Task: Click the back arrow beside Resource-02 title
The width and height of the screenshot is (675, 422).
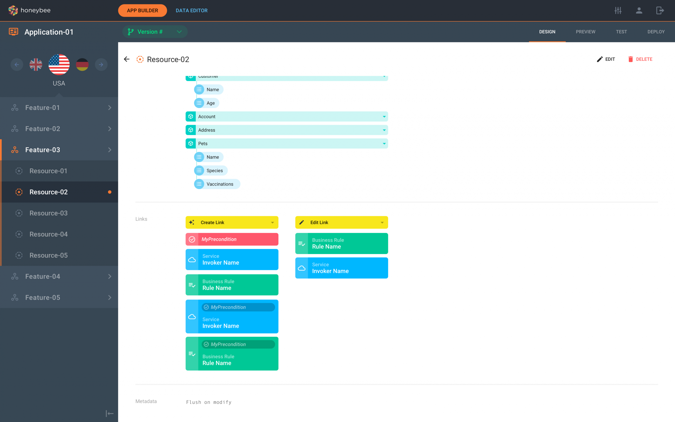Action: pos(127,59)
